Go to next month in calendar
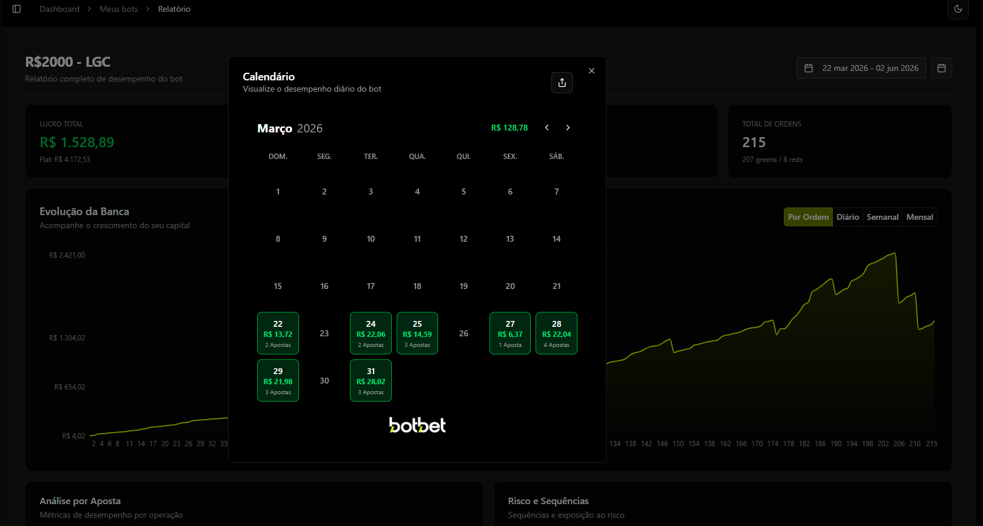Screen dimensions: 983x526 [568, 128]
